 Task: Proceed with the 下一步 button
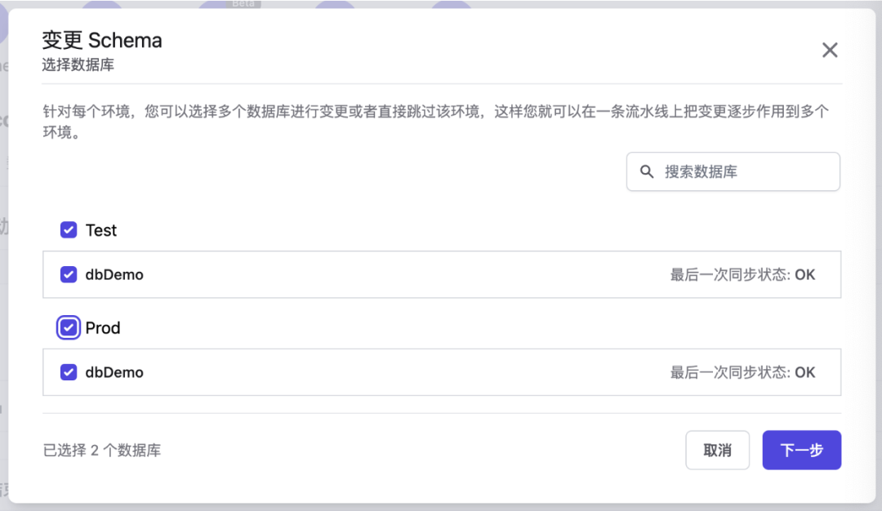point(801,451)
